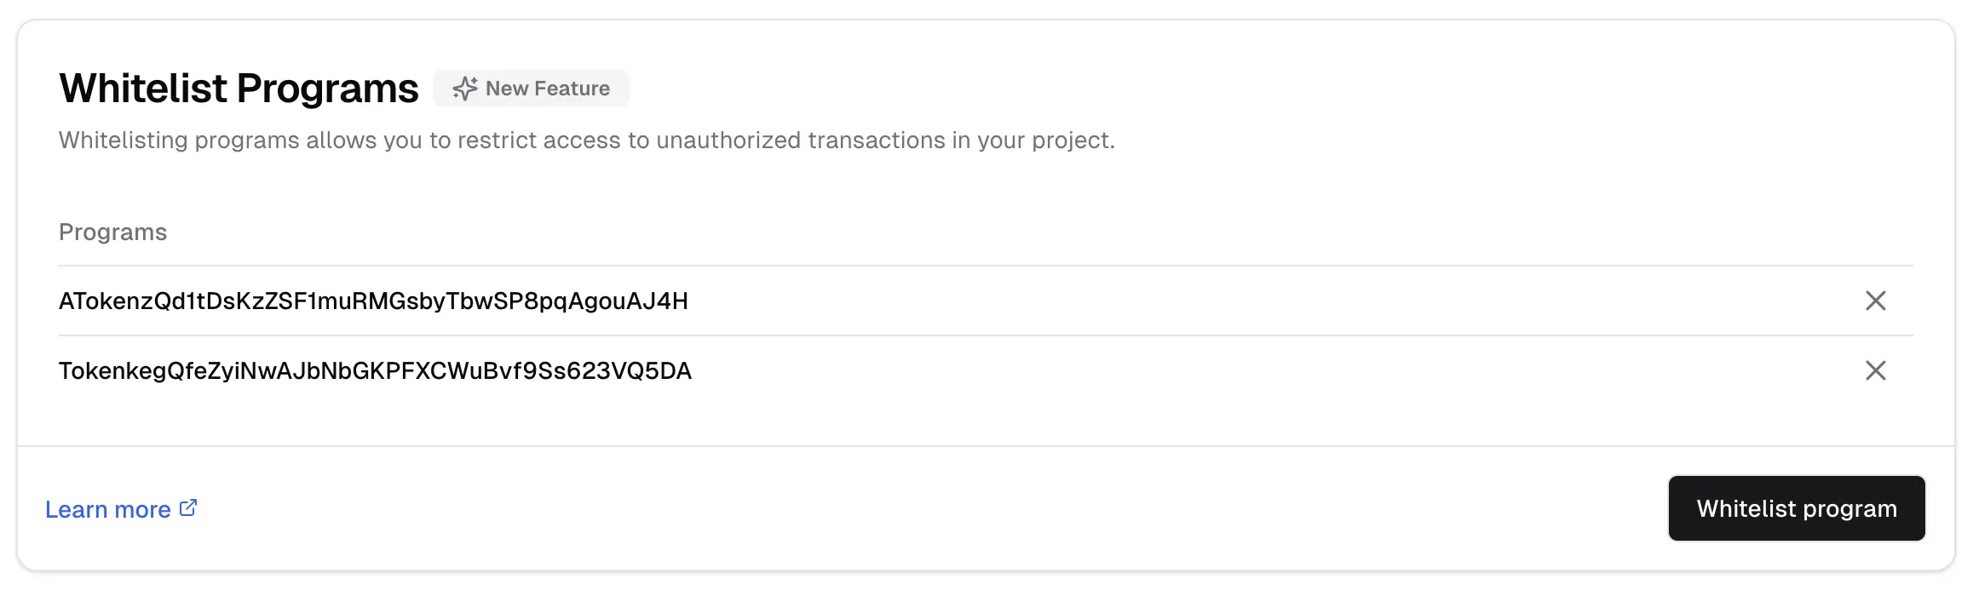Select the Whitelist Programs heading
This screenshot has width=1973, height=596.
click(238, 86)
